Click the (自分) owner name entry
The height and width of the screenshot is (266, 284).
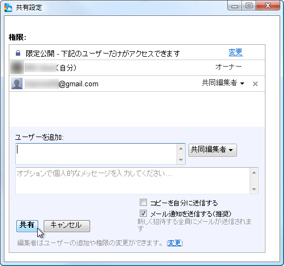click(x=50, y=68)
